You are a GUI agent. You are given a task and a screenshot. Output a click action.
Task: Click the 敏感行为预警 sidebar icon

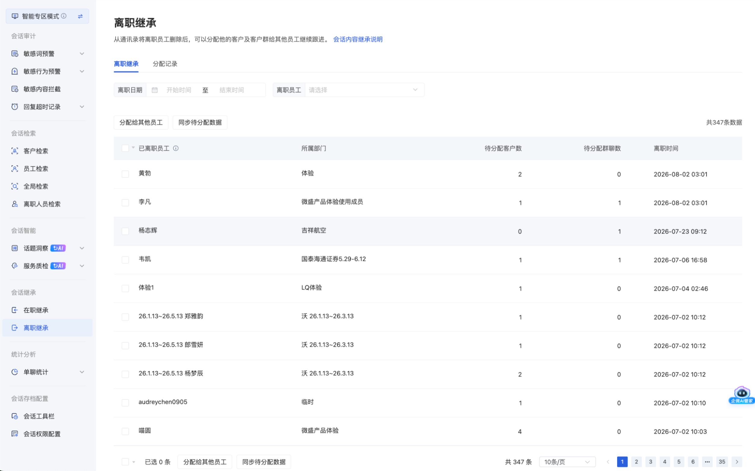click(15, 71)
